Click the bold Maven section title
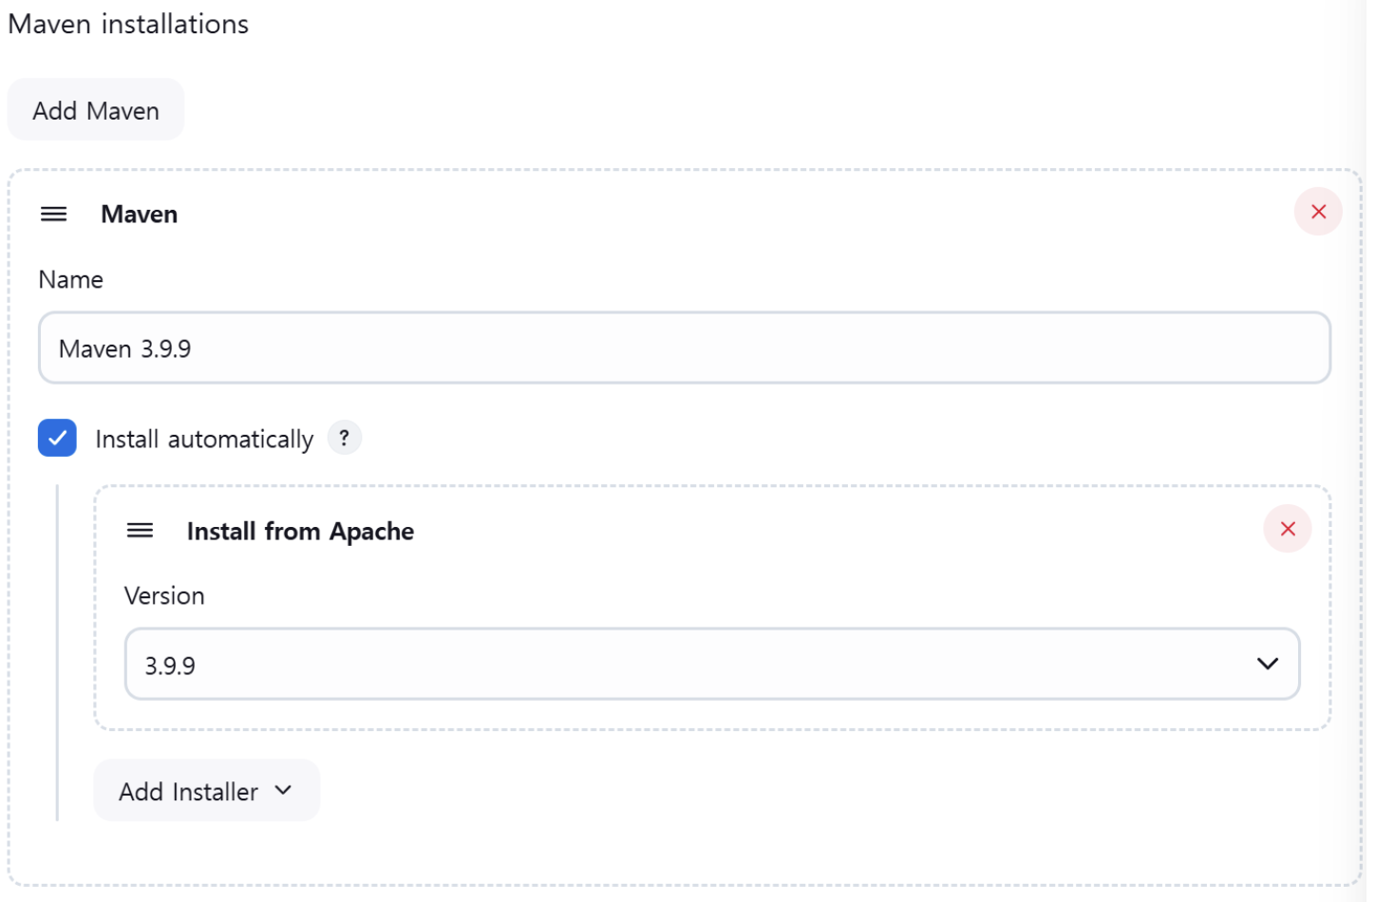 [x=140, y=215]
